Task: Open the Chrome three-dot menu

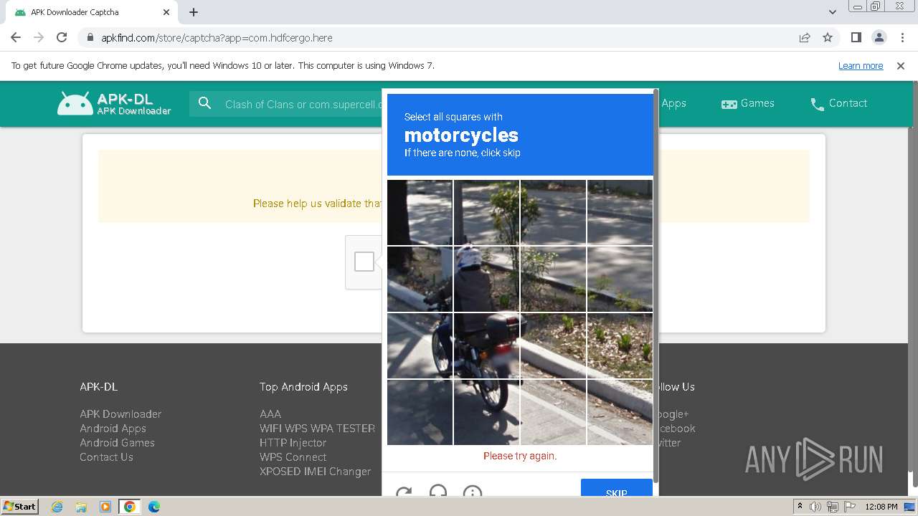Action: pyautogui.click(x=902, y=37)
